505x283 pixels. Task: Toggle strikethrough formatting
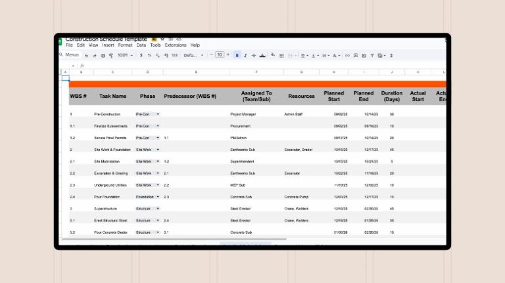[x=254, y=55]
